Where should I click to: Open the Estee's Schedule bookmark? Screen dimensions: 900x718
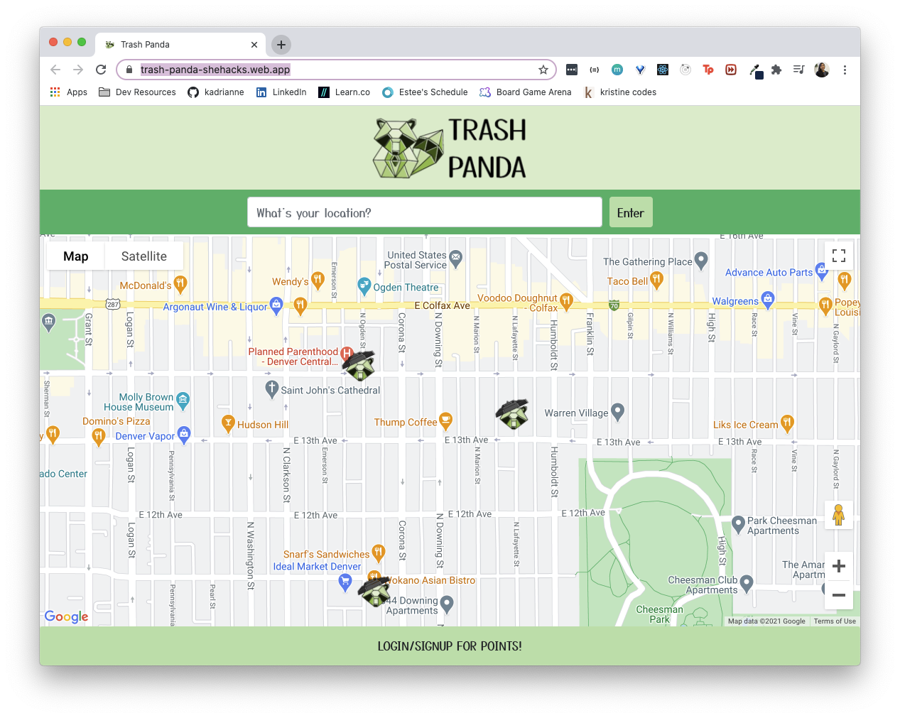pyautogui.click(x=425, y=92)
